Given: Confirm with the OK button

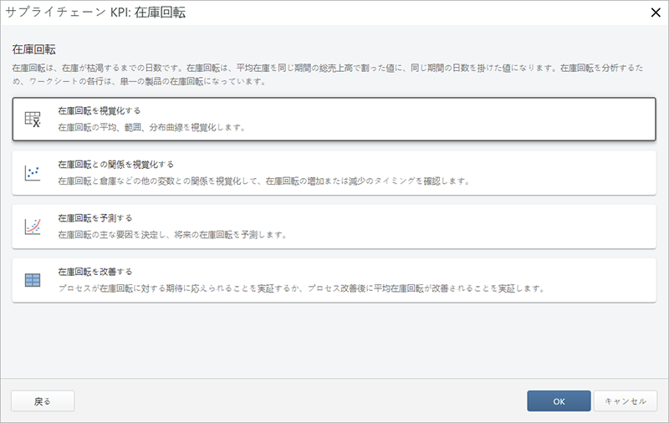Looking at the screenshot, I should click(x=559, y=401).
